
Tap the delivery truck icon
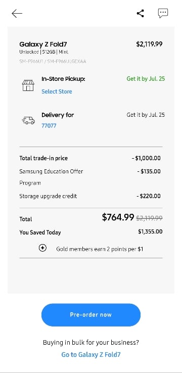tap(28, 120)
